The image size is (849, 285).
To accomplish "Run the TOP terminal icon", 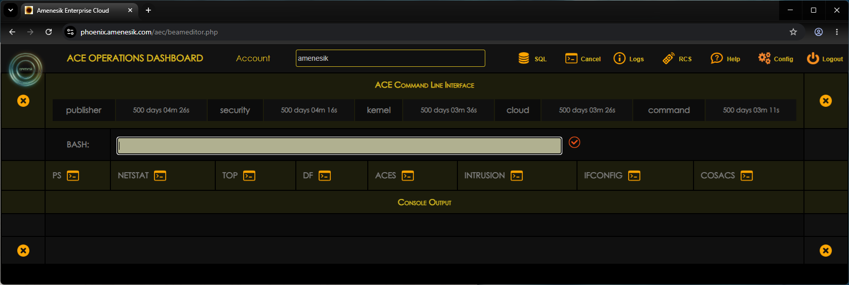I will [x=249, y=176].
